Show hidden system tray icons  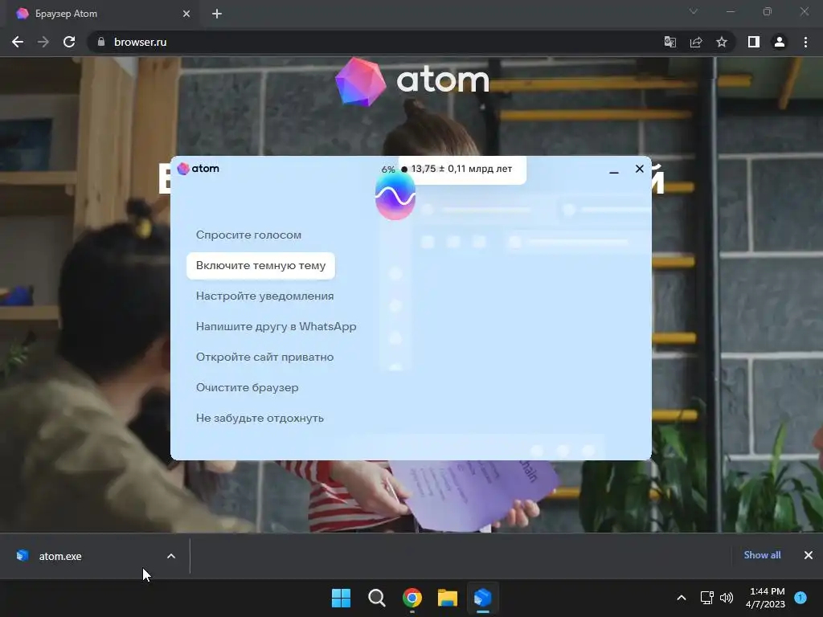[682, 598]
